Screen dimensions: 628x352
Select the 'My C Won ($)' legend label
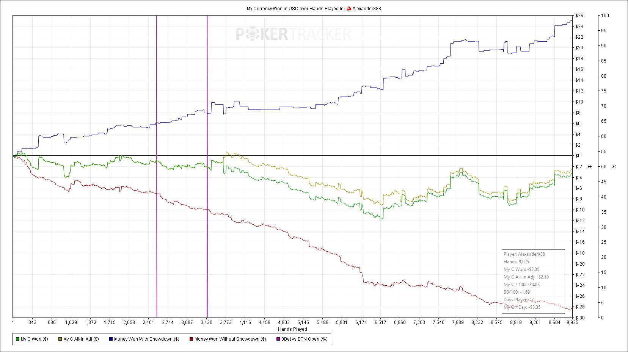click(x=35, y=339)
